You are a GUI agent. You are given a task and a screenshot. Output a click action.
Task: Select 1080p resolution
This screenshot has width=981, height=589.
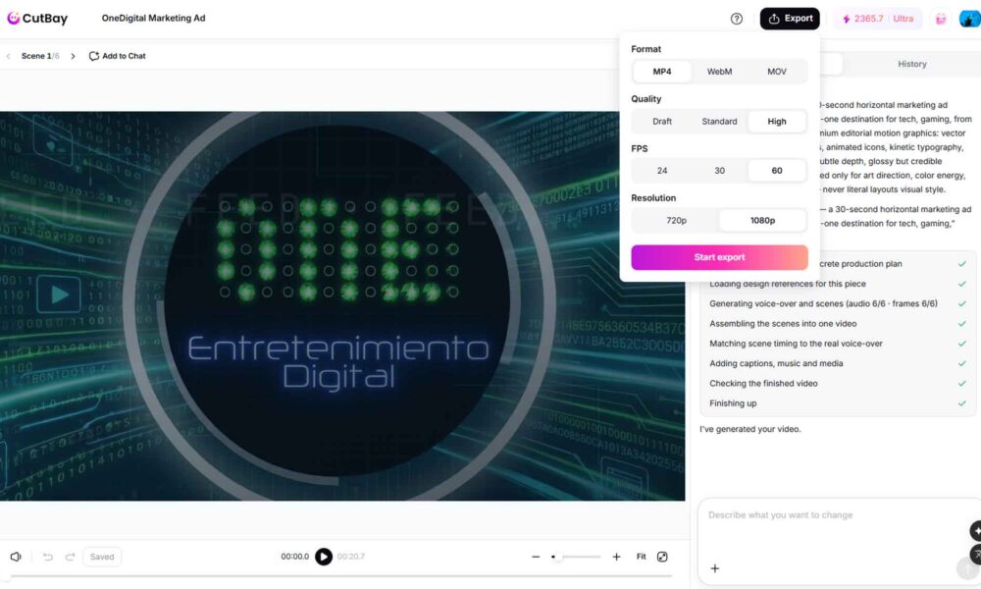point(762,220)
